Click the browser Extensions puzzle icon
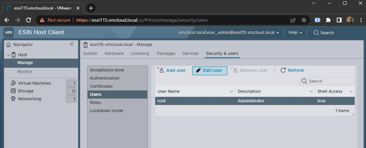The width and height of the screenshot is (366, 148). [x=327, y=20]
